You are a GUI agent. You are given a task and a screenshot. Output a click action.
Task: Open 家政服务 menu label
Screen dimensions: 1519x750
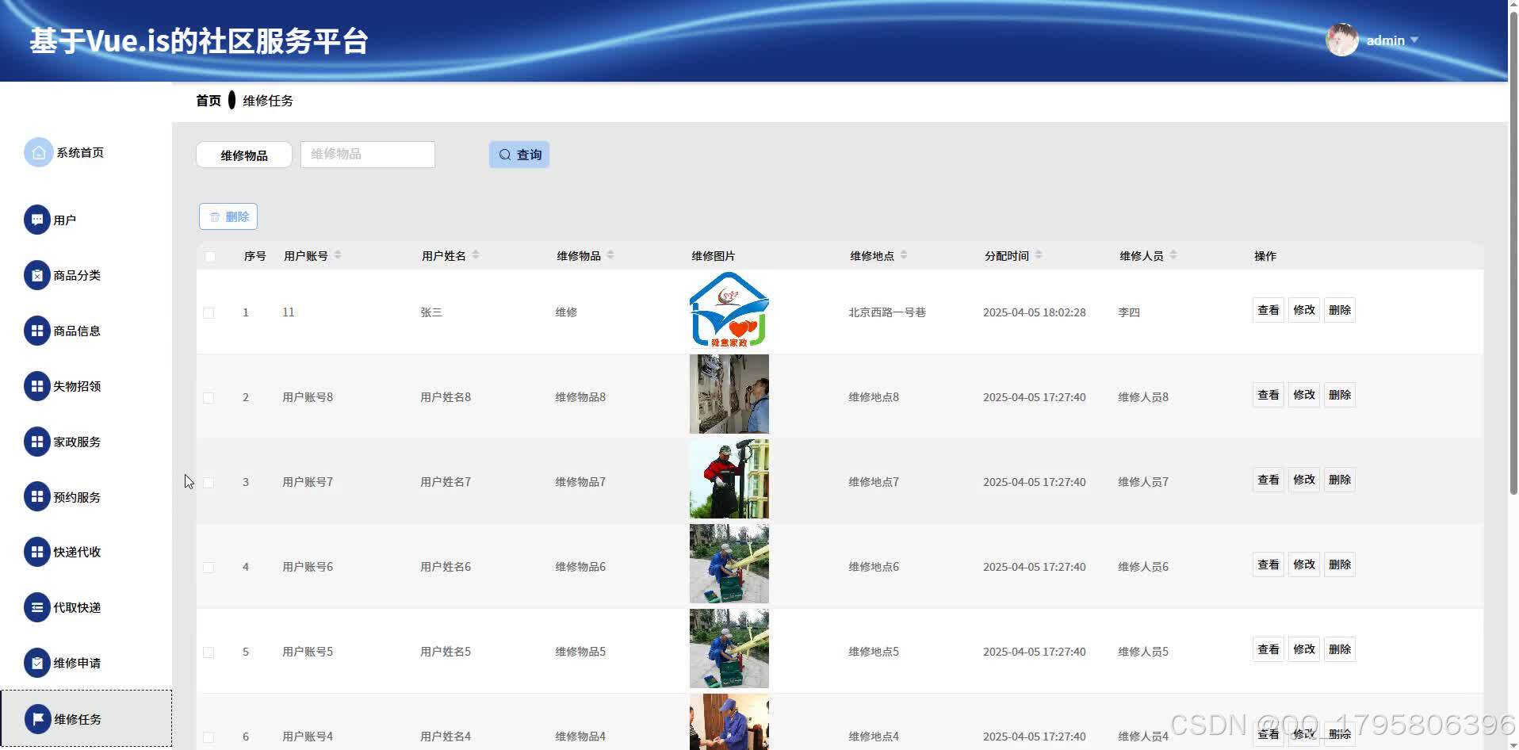(x=77, y=442)
